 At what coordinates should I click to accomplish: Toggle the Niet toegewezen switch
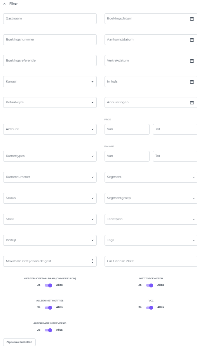(150, 285)
